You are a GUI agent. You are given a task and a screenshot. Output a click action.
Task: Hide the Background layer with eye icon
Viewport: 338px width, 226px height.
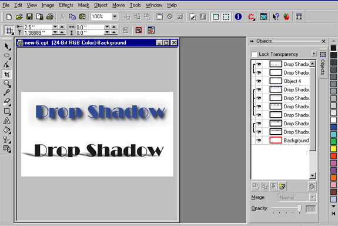click(259, 141)
